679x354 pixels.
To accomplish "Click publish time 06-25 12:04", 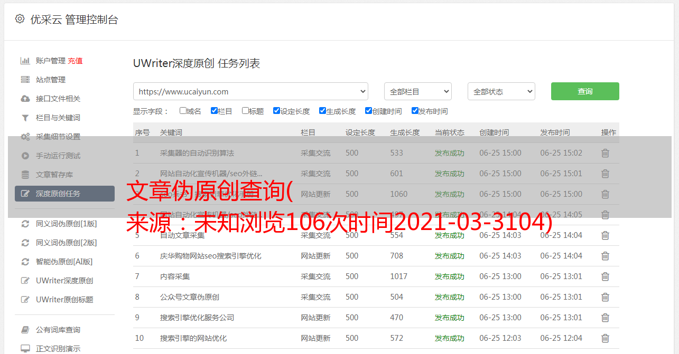I will [x=561, y=338].
